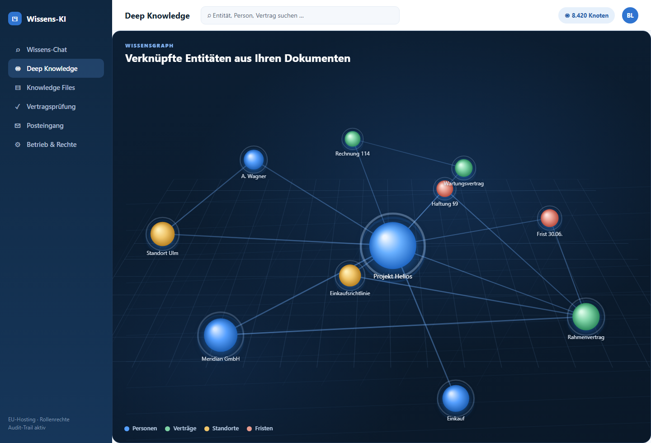This screenshot has width=651, height=443.
Task: Open Betrieb & Rechte settings
Action: click(56, 145)
